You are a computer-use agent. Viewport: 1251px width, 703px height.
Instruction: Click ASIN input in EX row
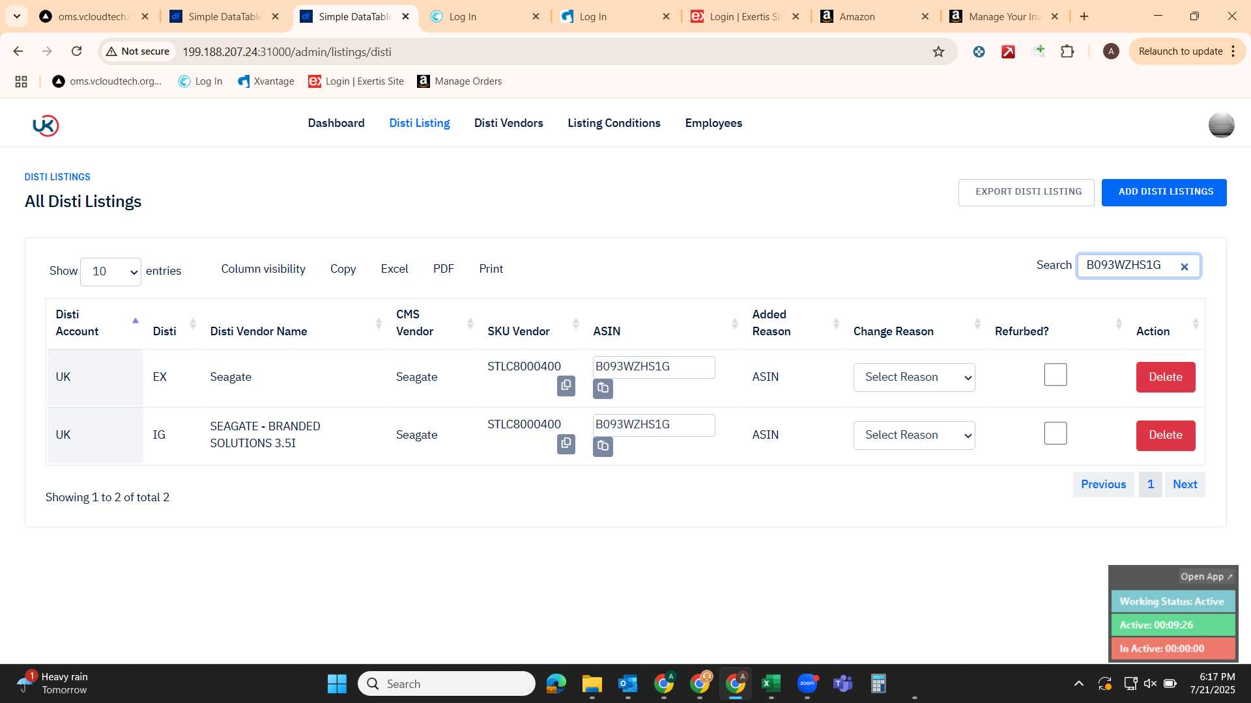[654, 366]
